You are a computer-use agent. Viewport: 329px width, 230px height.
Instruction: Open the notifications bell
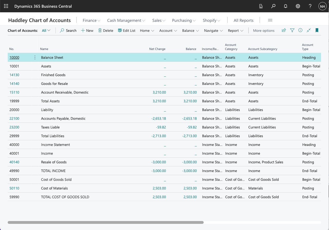pyautogui.click(x=286, y=6)
